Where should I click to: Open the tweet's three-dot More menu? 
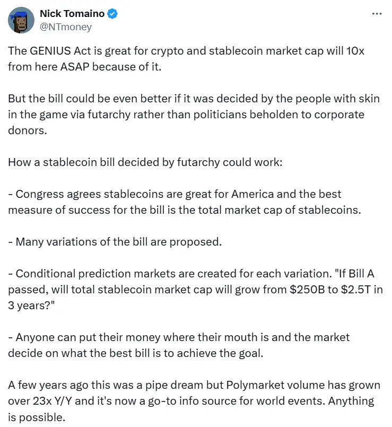377,14
